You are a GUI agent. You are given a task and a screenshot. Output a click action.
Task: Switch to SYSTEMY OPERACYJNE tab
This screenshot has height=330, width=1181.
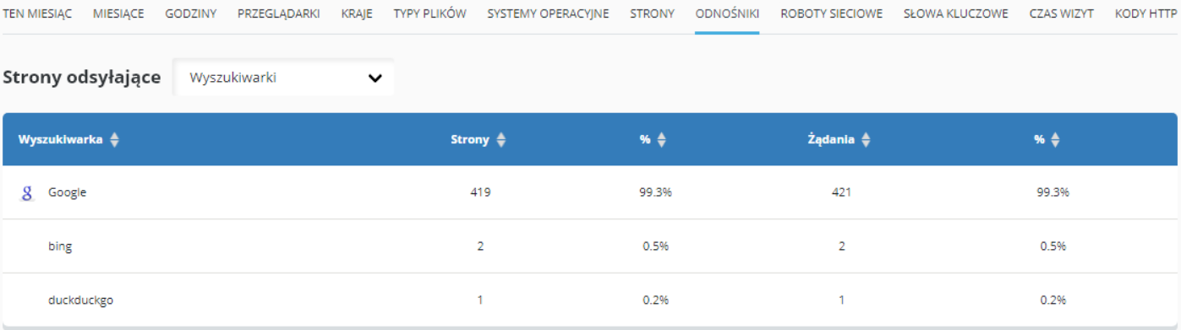pos(548,14)
